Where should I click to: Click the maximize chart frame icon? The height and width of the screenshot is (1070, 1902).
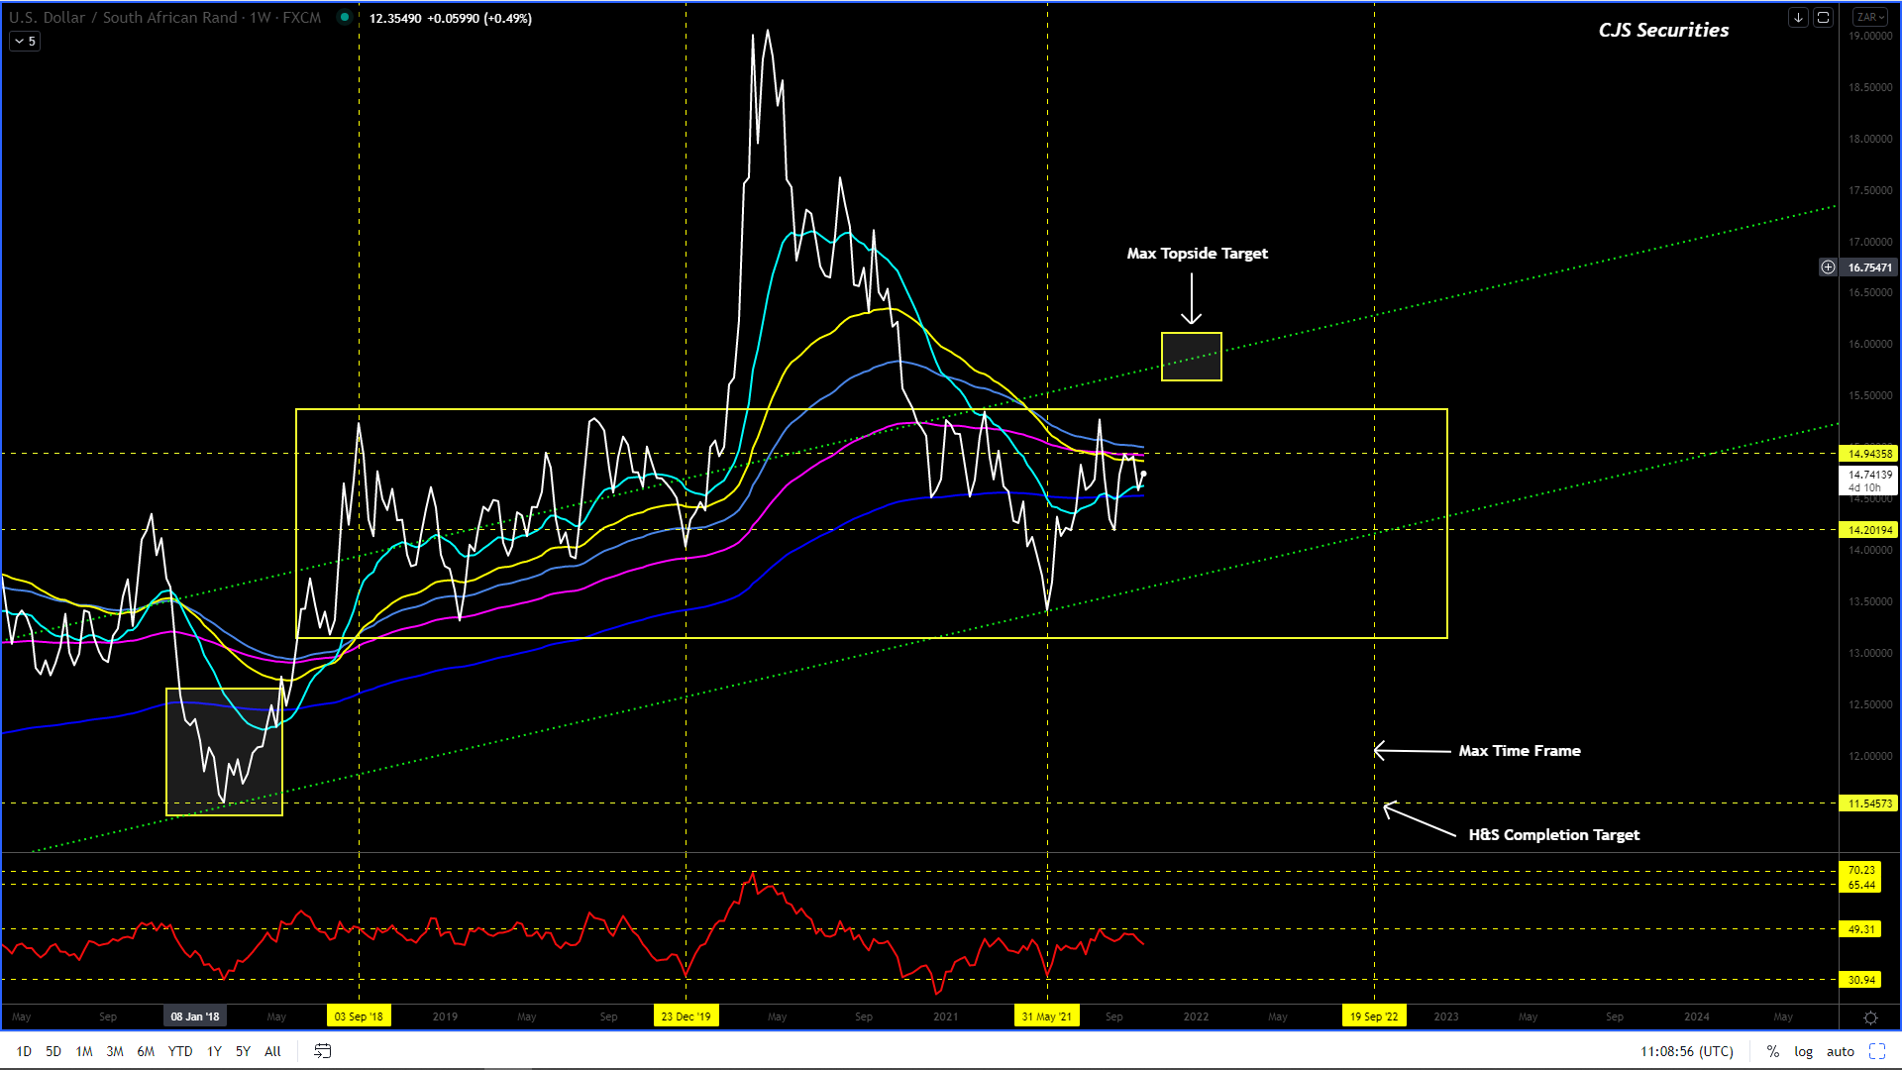1823,18
